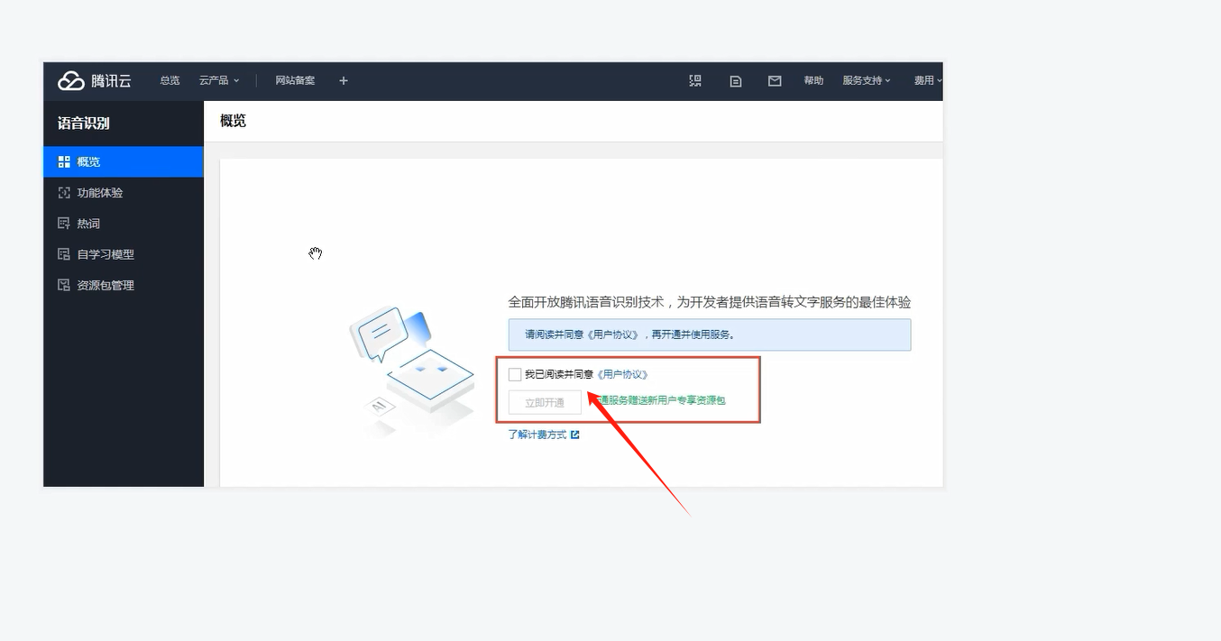The height and width of the screenshot is (641, 1221).
Task: Expand the 服务支持 dropdown
Action: tap(867, 80)
